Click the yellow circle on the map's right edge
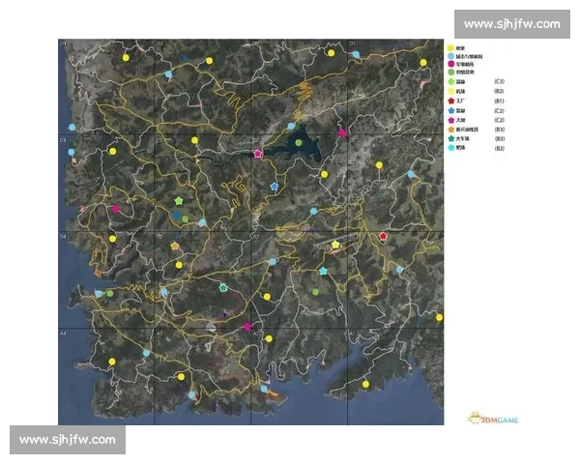 click(x=439, y=317)
